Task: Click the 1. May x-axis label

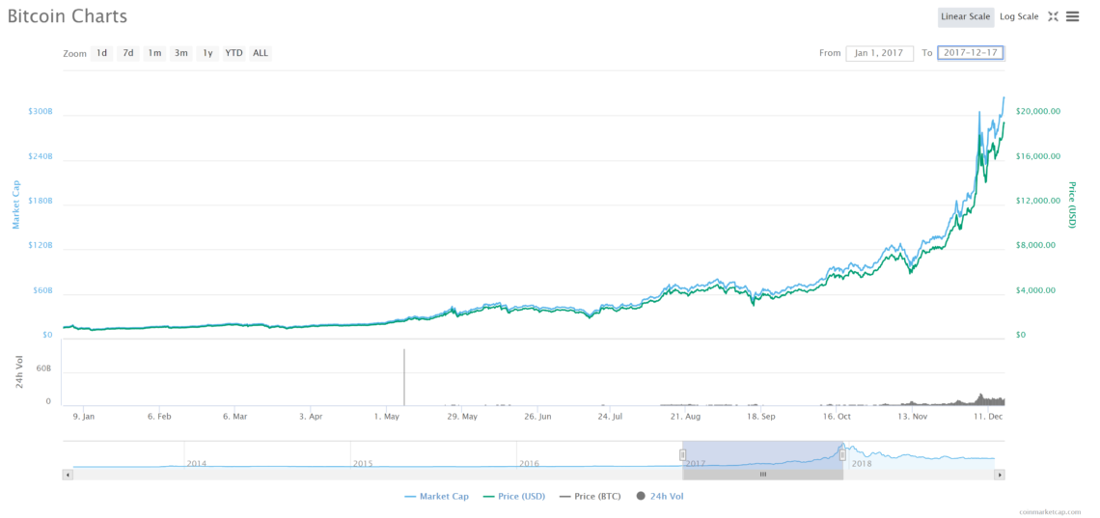Action: pyautogui.click(x=387, y=417)
